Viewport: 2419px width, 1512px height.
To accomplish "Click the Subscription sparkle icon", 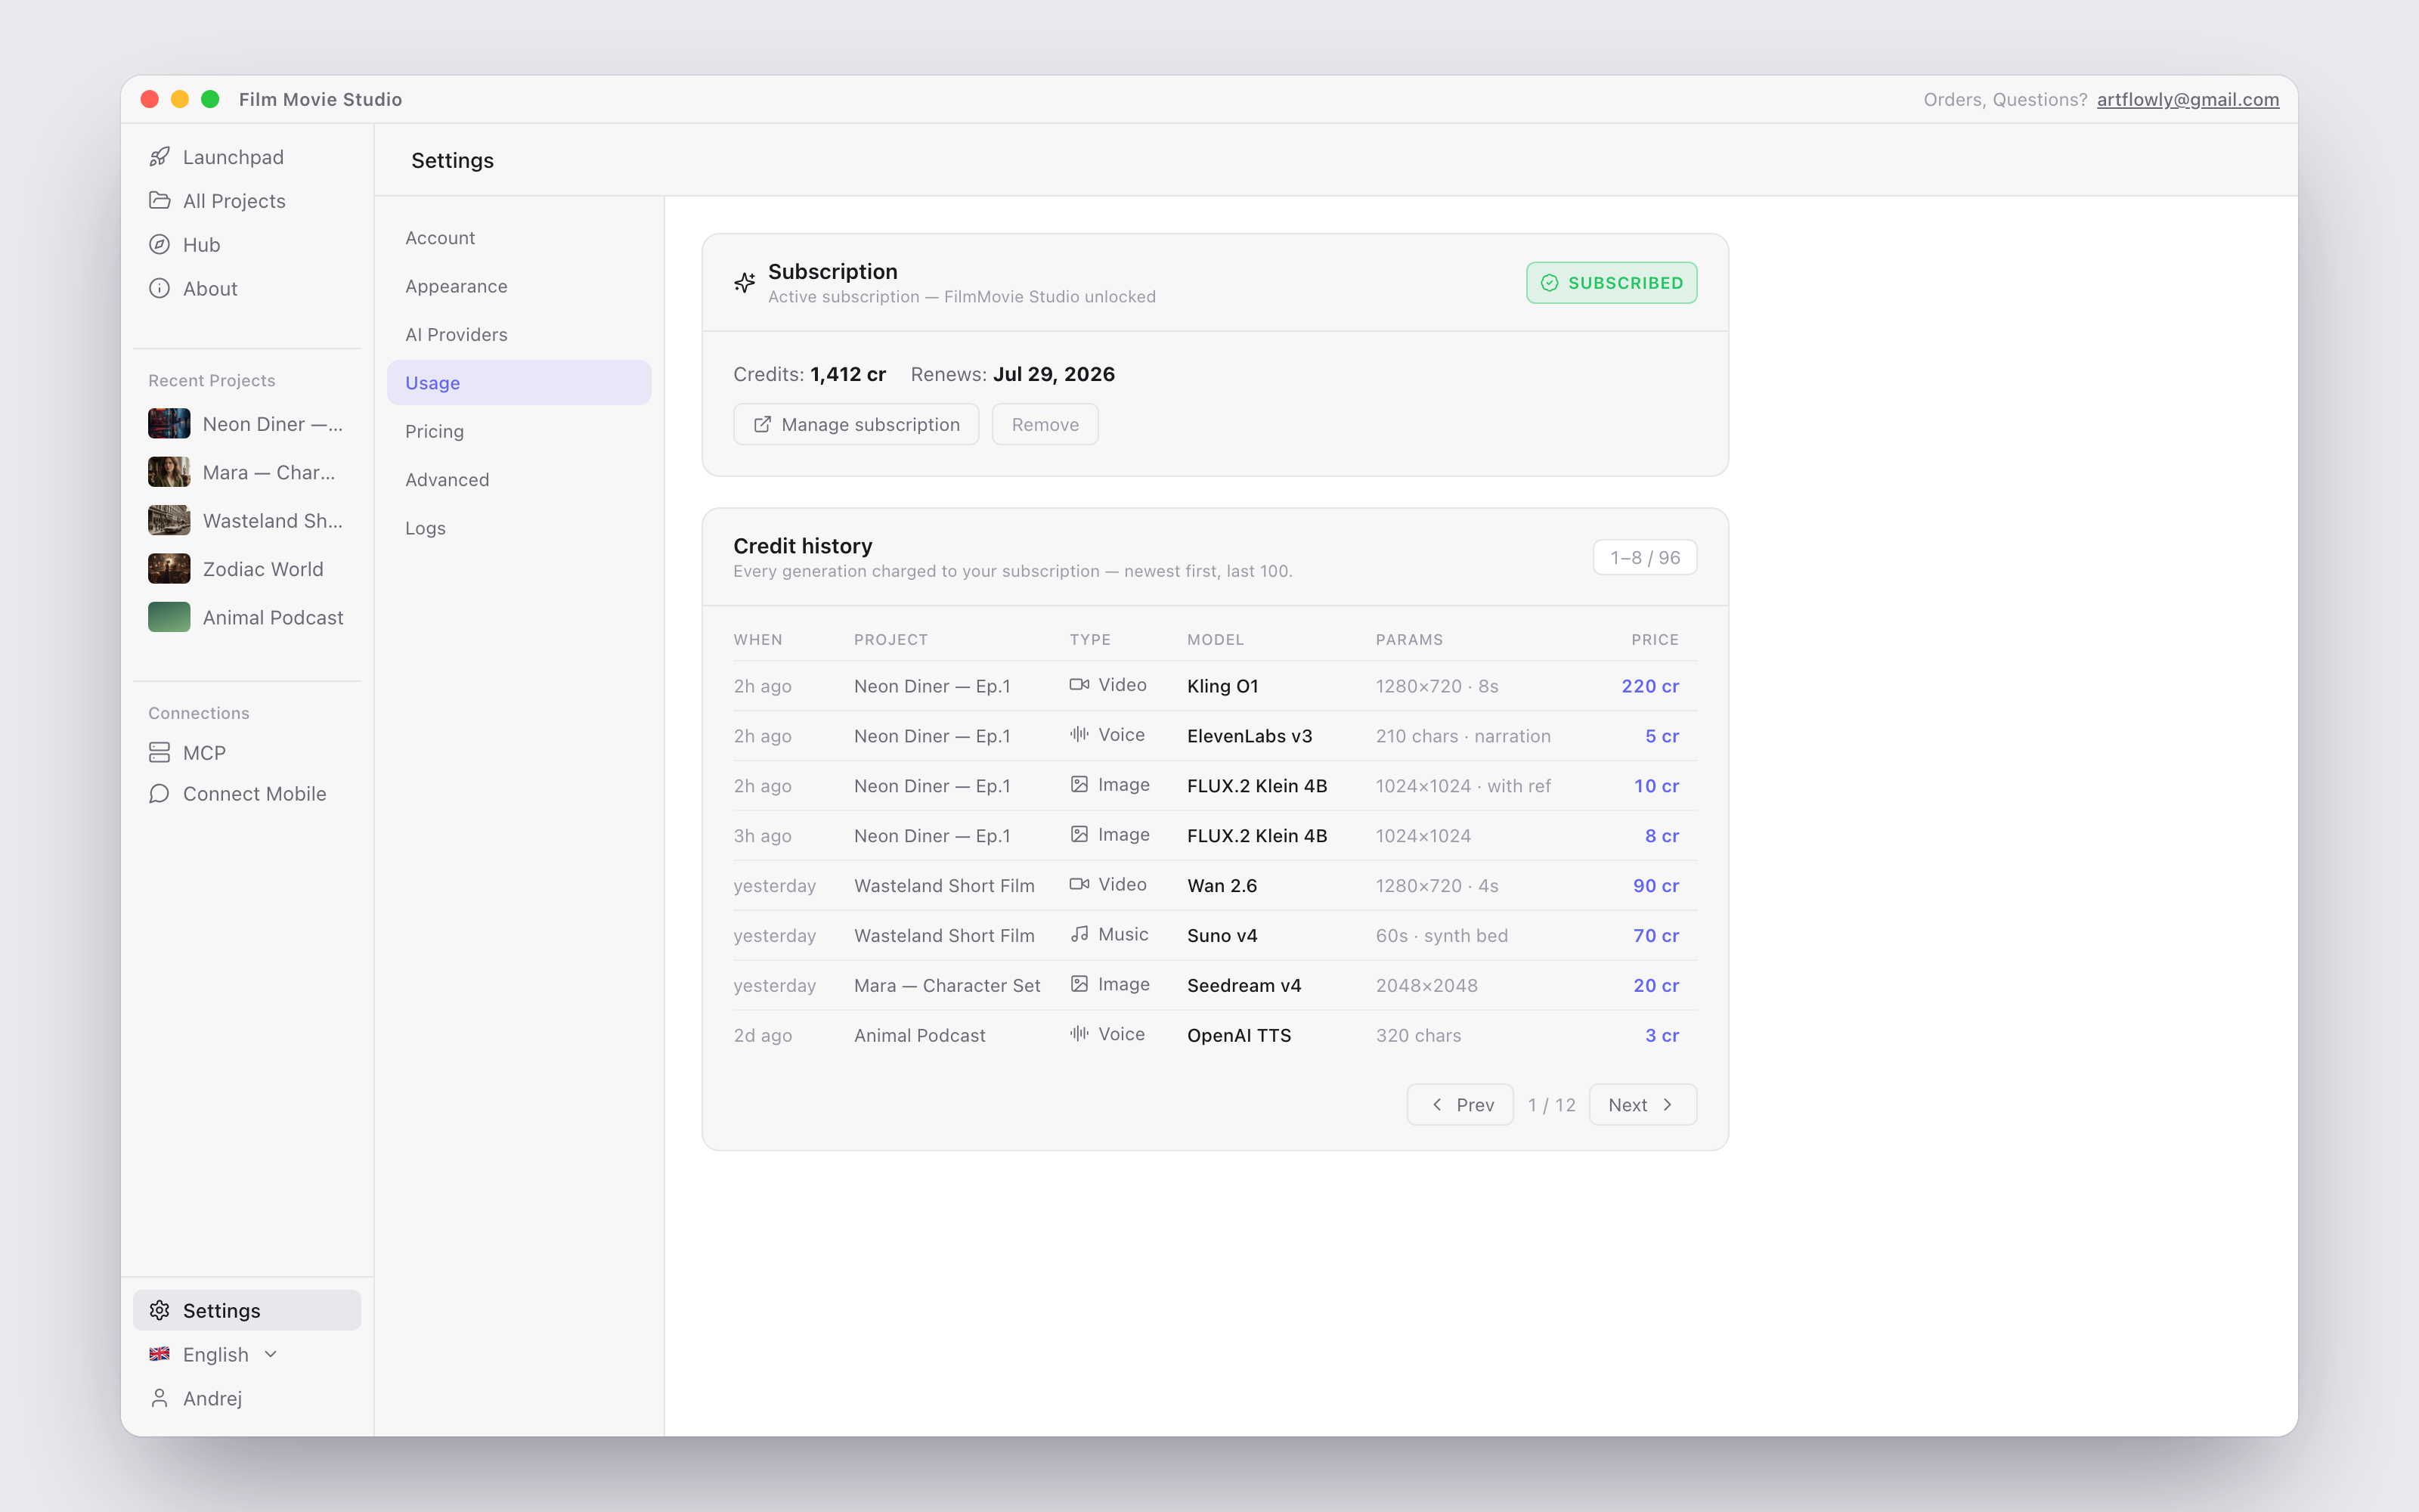I will 745,283.
